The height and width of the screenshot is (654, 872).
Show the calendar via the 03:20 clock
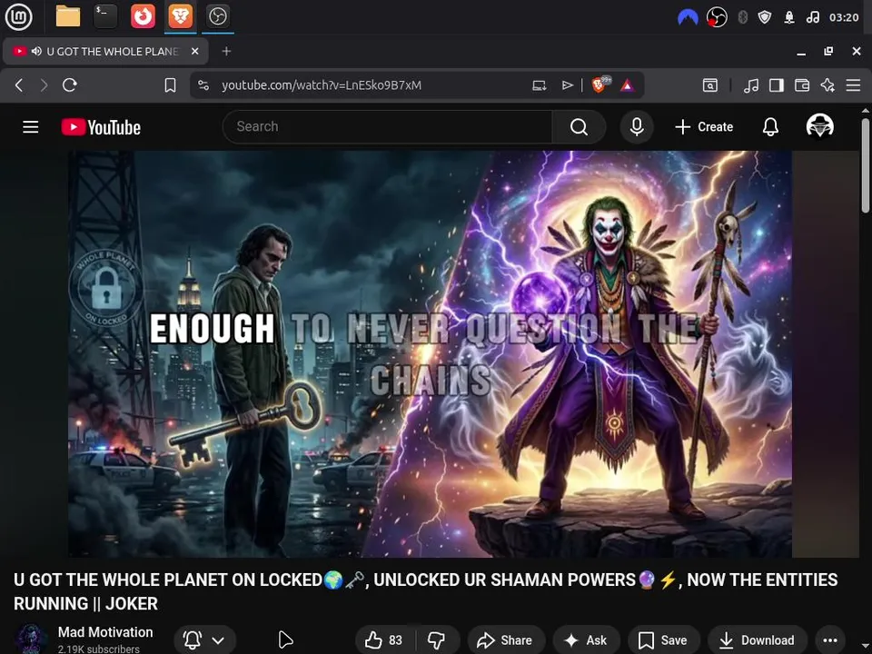click(844, 17)
